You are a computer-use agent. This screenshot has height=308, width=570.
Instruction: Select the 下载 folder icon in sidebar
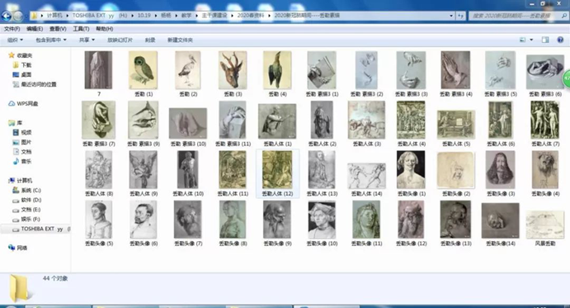click(x=16, y=65)
